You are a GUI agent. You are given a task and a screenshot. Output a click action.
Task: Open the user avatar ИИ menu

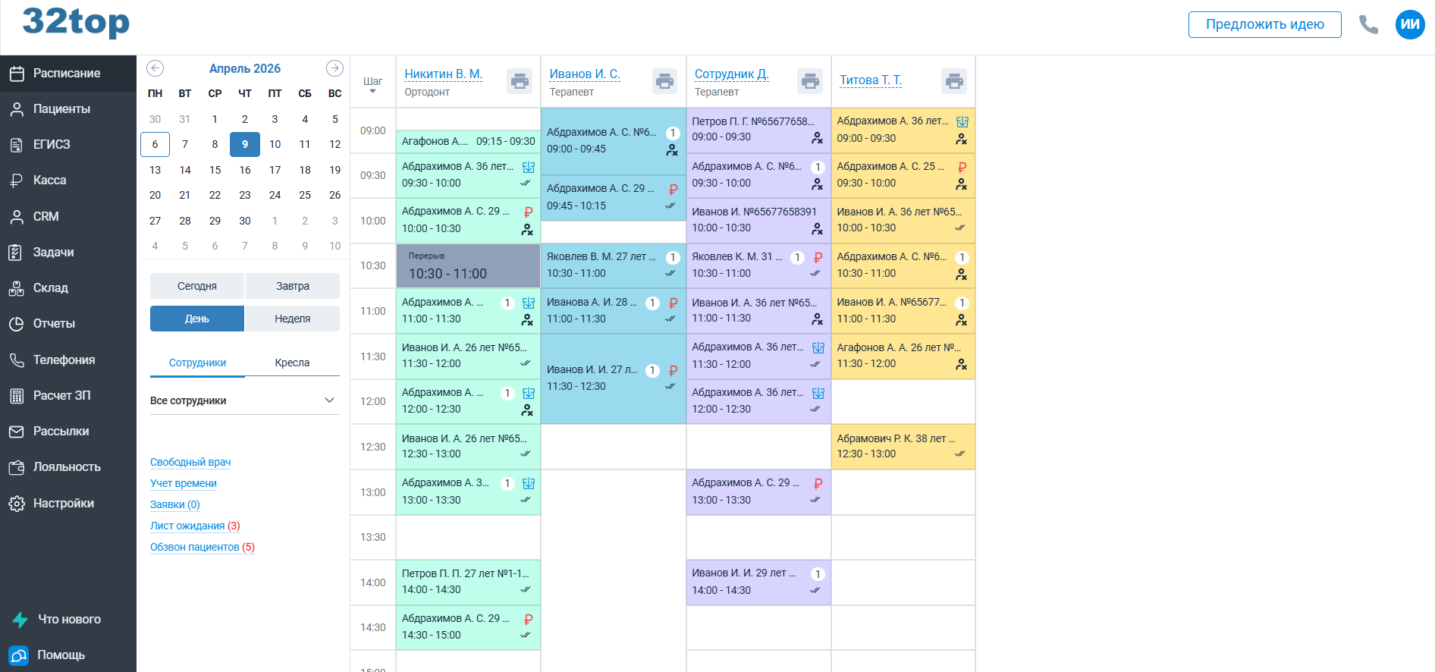pos(1410,24)
